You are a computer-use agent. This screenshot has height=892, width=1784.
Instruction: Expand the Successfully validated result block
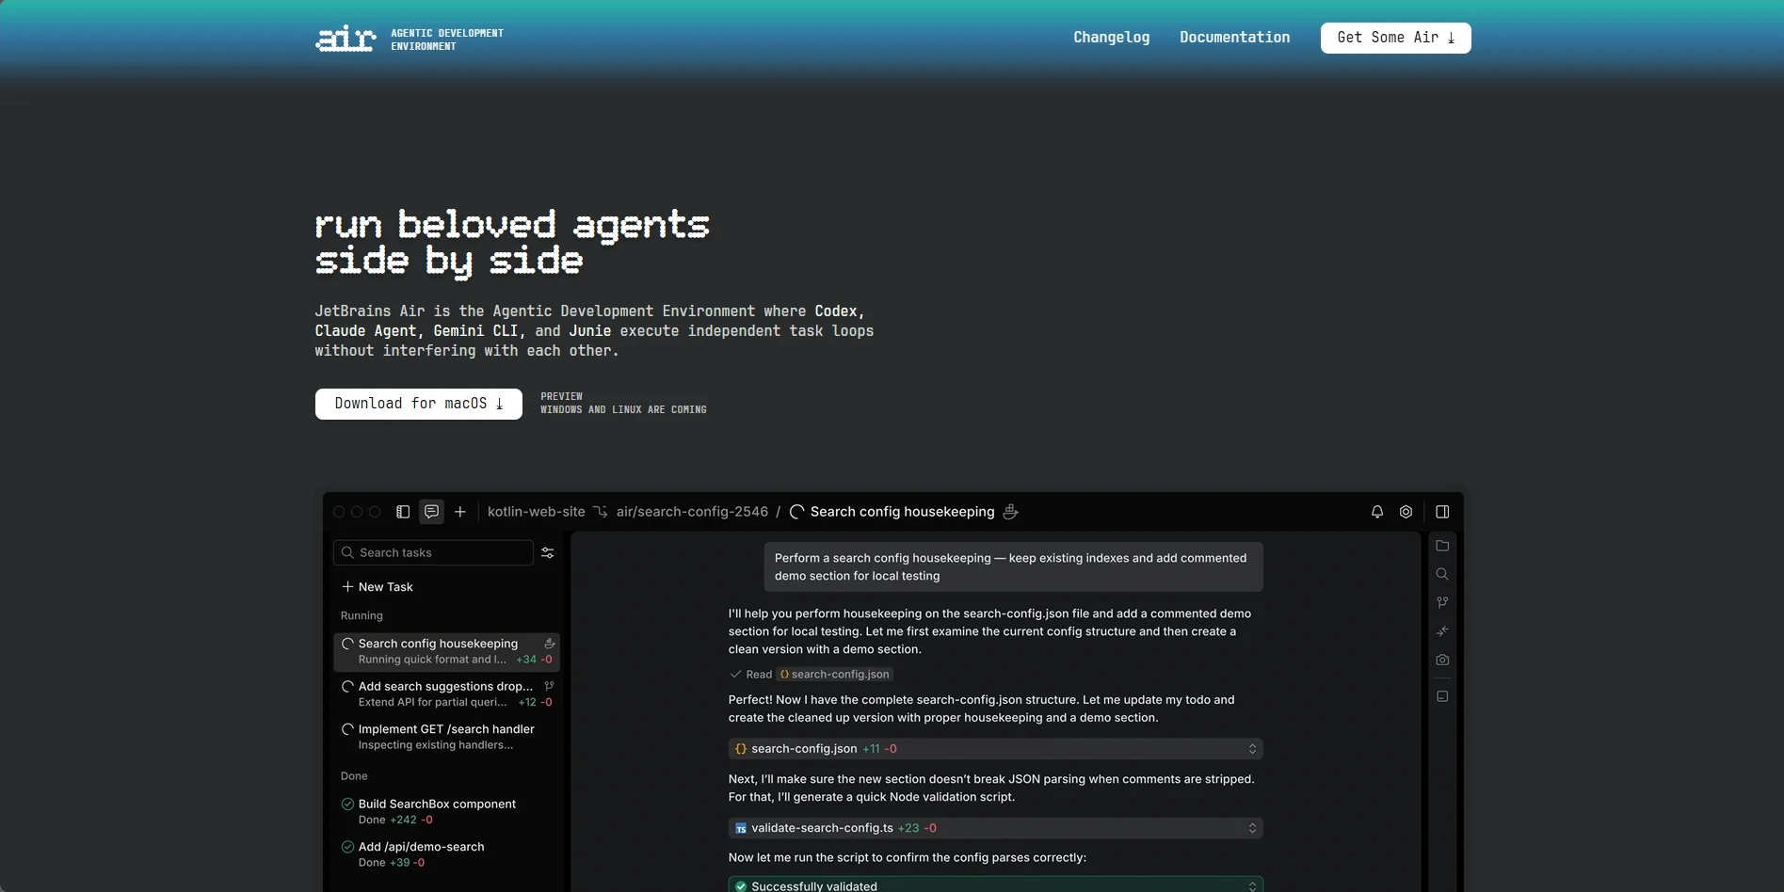pos(995,885)
